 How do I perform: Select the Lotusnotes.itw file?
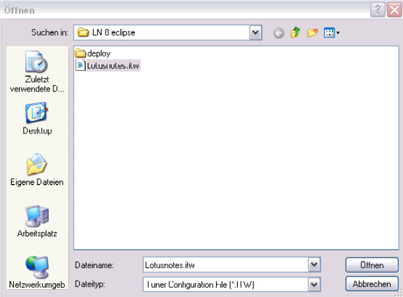coord(107,65)
